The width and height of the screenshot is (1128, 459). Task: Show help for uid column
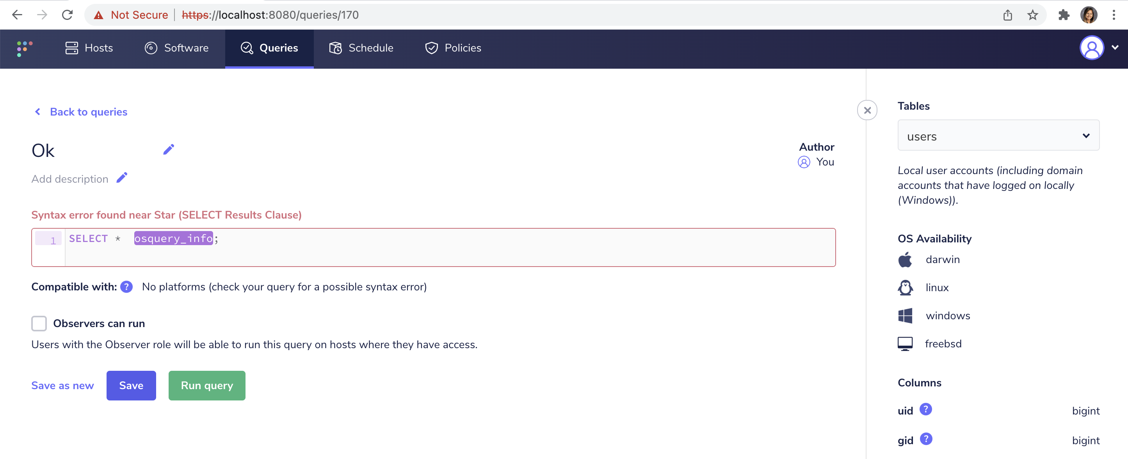(926, 409)
